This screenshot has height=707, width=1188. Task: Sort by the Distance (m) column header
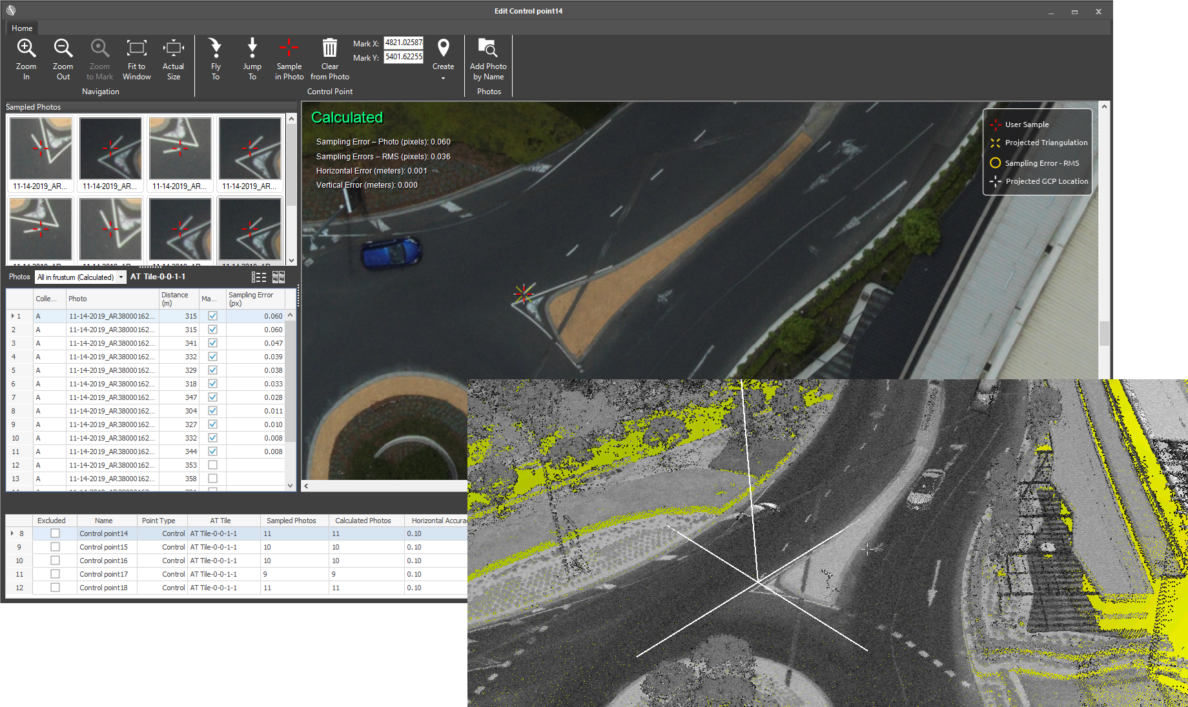point(179,299)
